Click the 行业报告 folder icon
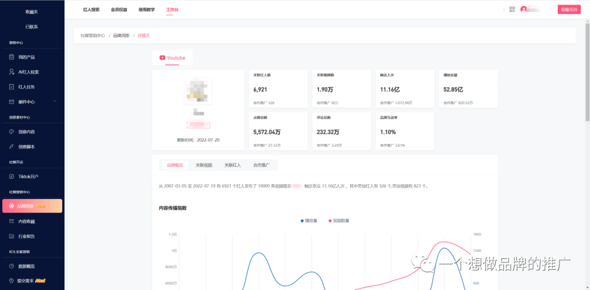This screenshot has height=290, width=590. pos(11,236)
